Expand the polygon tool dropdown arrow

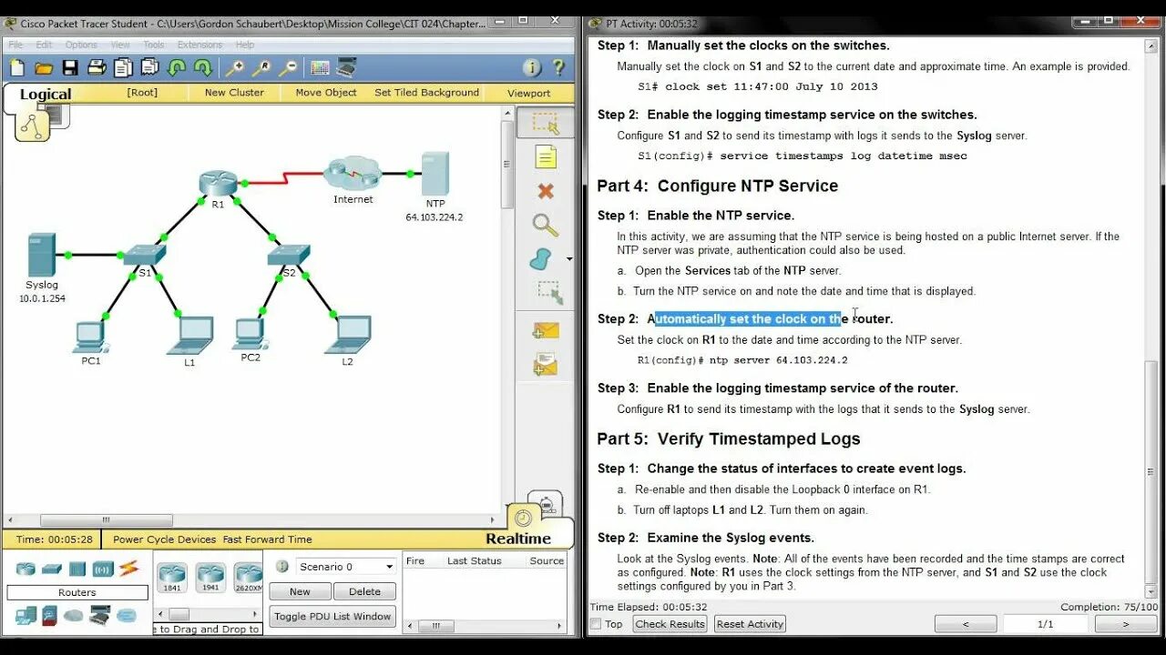569,259
